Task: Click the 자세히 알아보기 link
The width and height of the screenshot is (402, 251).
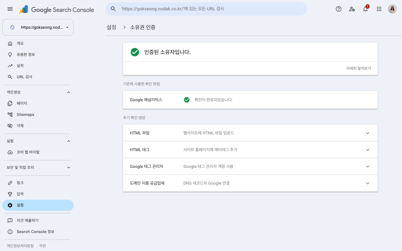Action: click(x=358, y=68)
